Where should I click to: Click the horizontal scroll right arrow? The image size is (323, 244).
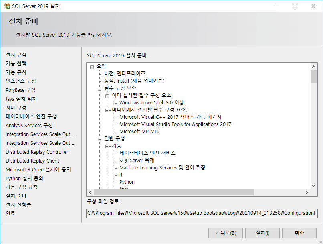pos(307,193)
